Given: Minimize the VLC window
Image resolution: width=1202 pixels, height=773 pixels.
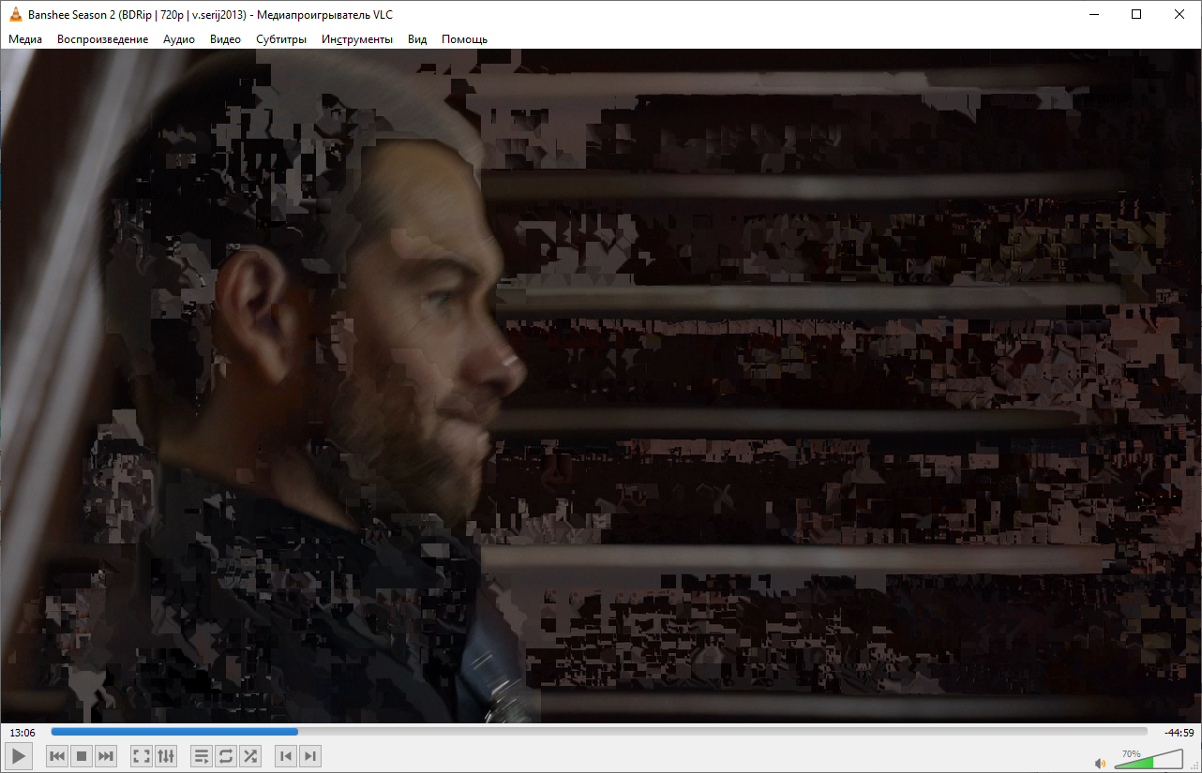Looking at the screenshot, I should pyautogui.click(x=1093, y=14).
